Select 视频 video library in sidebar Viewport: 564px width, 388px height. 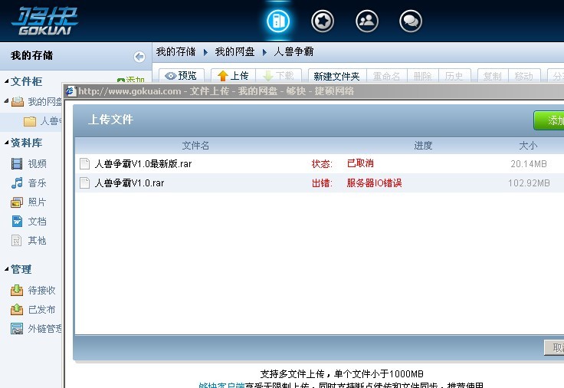37,163
